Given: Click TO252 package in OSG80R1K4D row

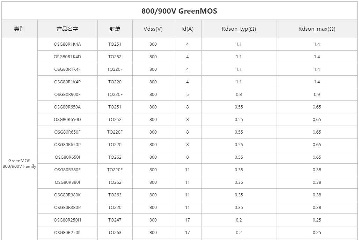Looking at the screenshot, I should click(115, 57).
